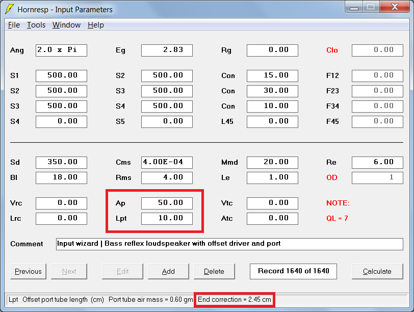
Task: Click the Lrc input field
Action: click(x=61, y=219)
